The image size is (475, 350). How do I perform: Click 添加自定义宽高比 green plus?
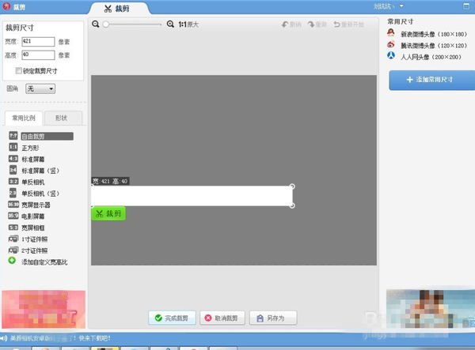coord(12,261)
